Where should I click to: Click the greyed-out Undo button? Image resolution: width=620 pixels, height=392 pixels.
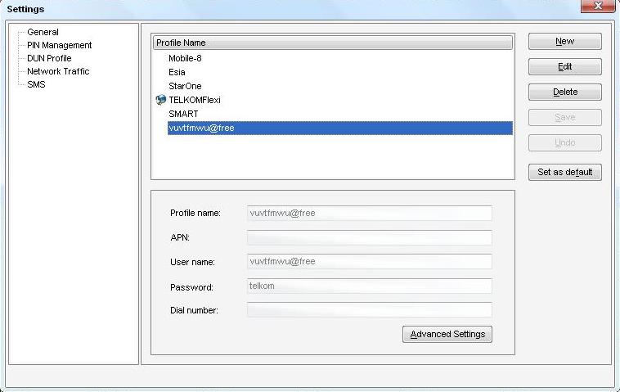(x=565, y=142)
